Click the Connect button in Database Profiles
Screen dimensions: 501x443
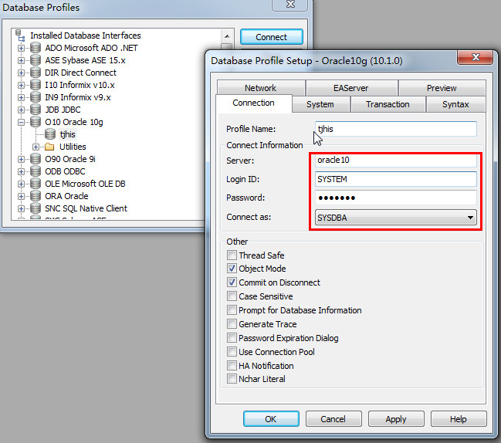pyautogui.click(x=271, y=37)
